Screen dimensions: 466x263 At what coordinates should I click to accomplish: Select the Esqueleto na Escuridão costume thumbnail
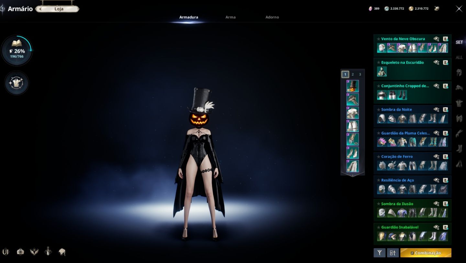(x=382, y=71)
